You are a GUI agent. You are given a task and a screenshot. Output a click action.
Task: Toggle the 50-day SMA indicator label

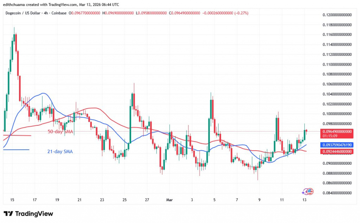(60, 131)
